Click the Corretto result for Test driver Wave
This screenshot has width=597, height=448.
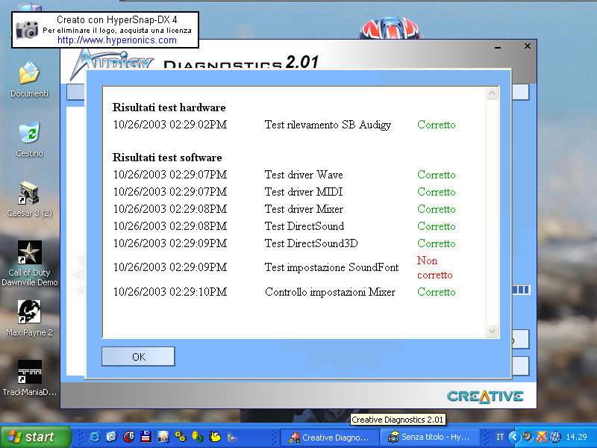click(437, 175)
